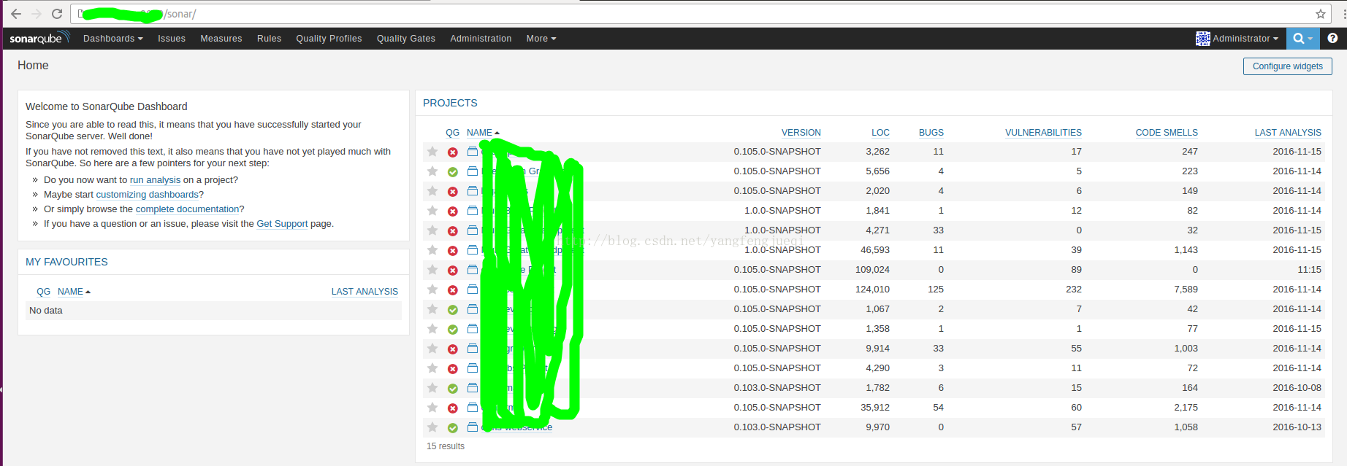Sort projects by VULNERABILITIES column
1347x466 pixels.
pos(1043,133)
